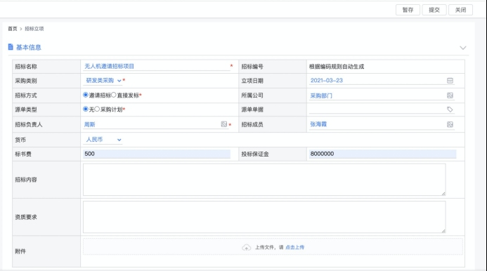Focus the 招标内容 text area
The image size is (487, 271).
[264, 180]
